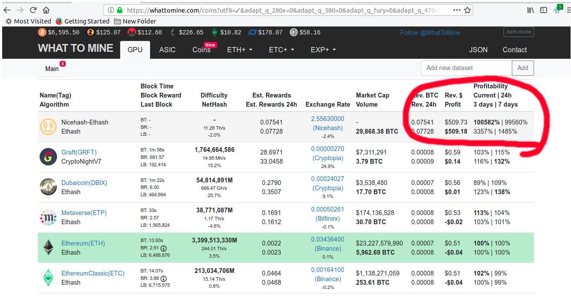Click the browser forward arrow
Screen dimensions: 571x296
pos(20,10)
